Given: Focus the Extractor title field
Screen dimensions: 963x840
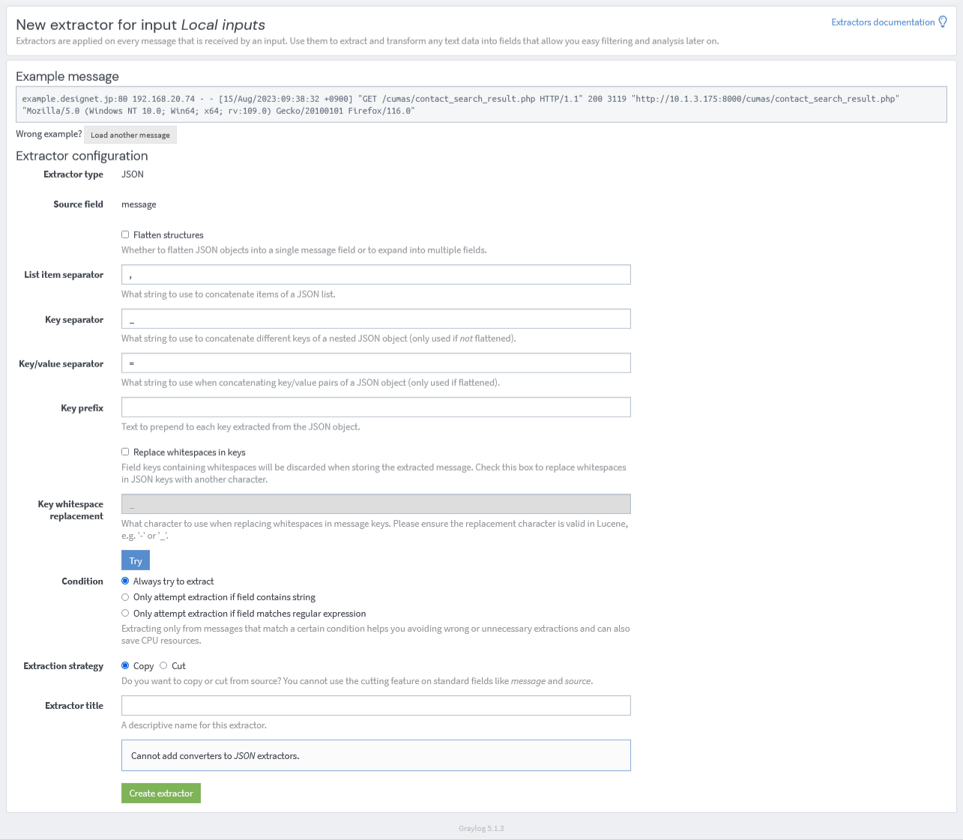Looking at the screenshot, I should (376, 706).
